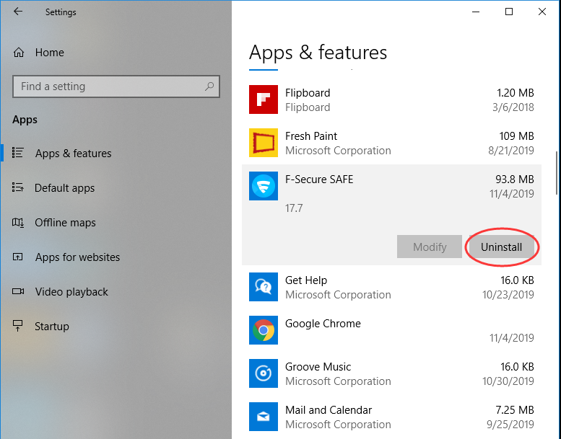Click the Apps for websites icon
The width and height of the screenshot is (561, 439).
click(17, 257)
